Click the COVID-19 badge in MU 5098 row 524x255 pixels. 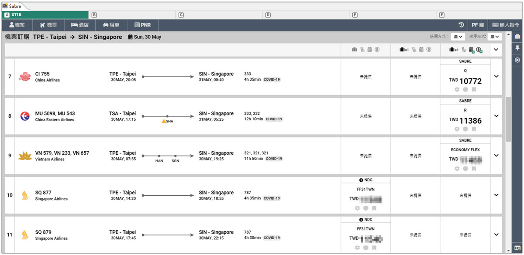point(274,119)
